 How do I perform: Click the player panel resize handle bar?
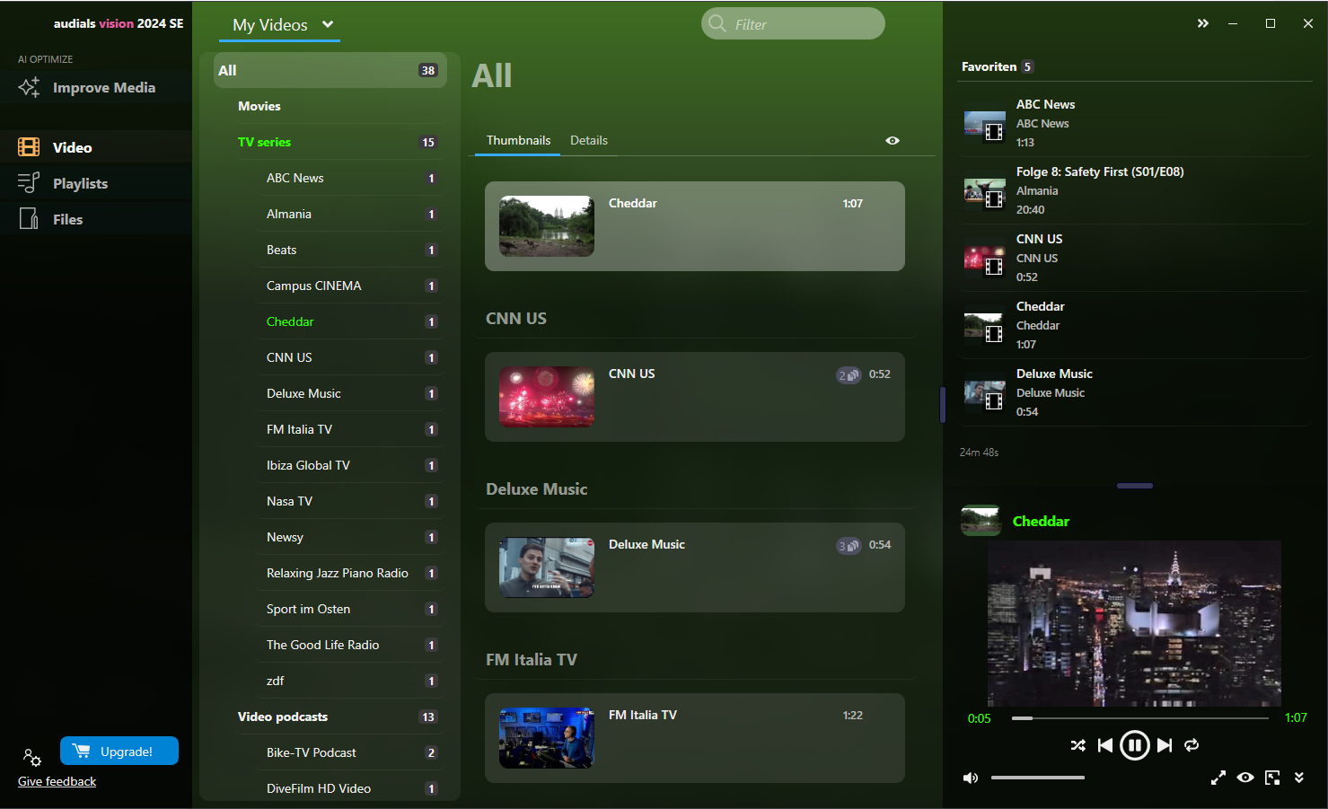click(1135, 486)
